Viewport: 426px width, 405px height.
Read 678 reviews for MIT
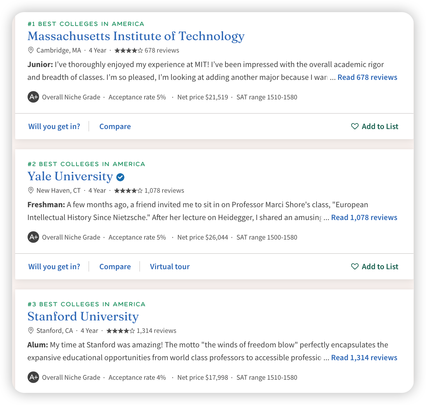pyautogui.click(x=367, y=77)
